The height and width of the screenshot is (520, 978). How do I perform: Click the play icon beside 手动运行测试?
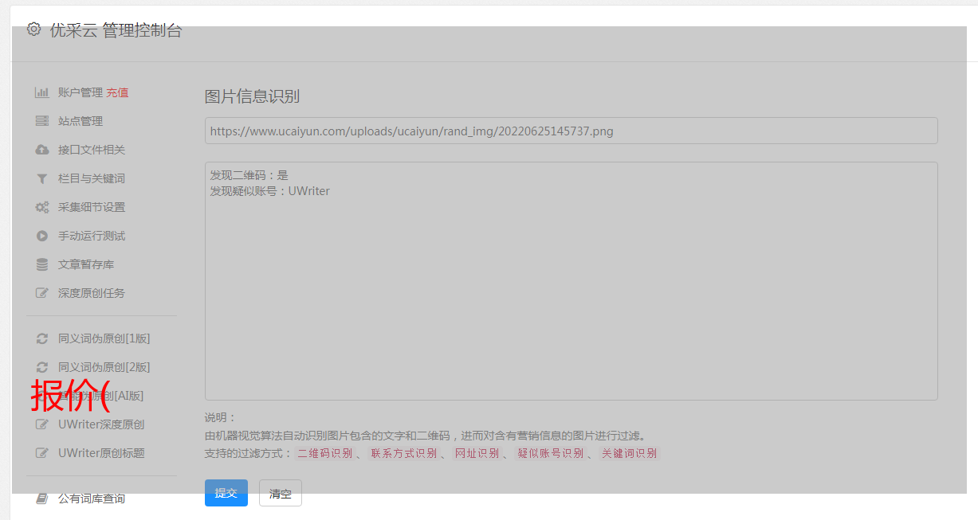(42, 236)
